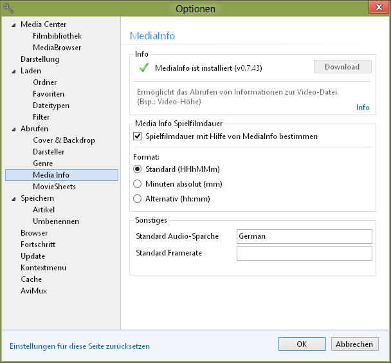
Task: Select Alternativ (hh:mm) format
Action: pos(138,199)
